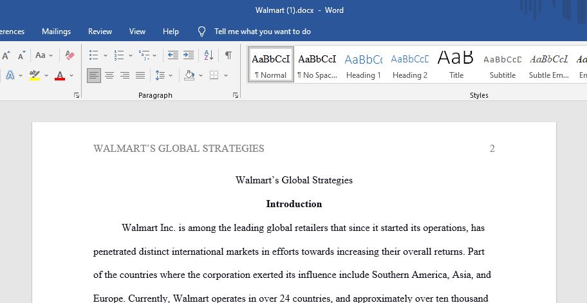The width and height of the screenshot is (587, 303).
Task: Click the Shrink Font icon
Action: point(22,55)
